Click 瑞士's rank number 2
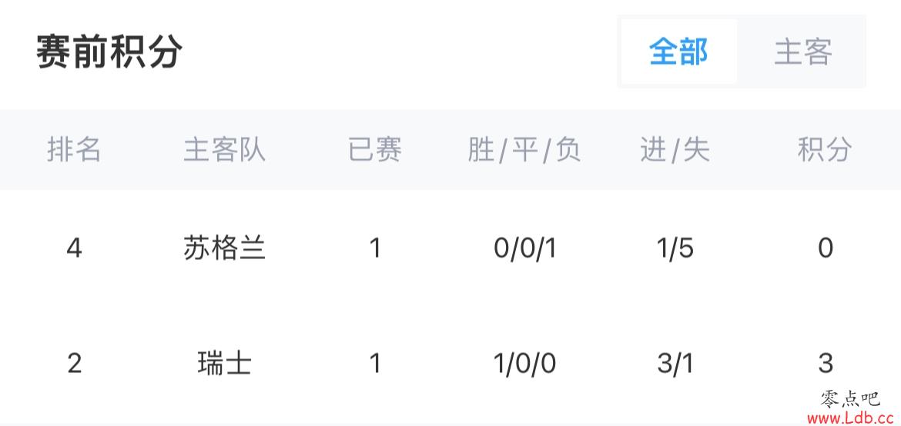Image resolution: width=901 pixels, height=426 pixels. 74,364
